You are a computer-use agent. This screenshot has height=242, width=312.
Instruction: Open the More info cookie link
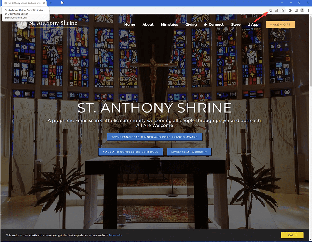115,235
